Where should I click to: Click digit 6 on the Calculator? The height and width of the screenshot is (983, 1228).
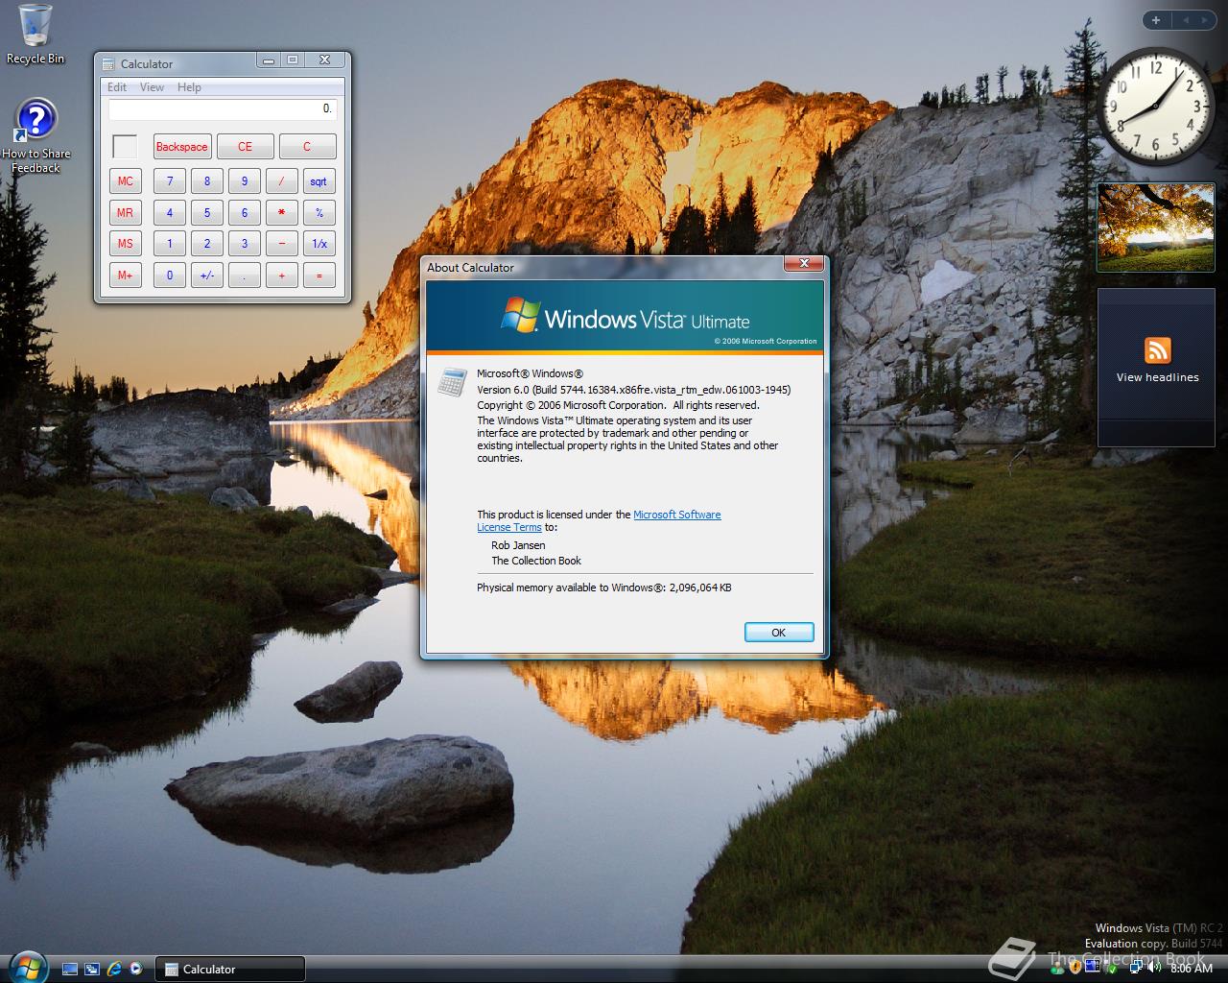click(245, 213)
